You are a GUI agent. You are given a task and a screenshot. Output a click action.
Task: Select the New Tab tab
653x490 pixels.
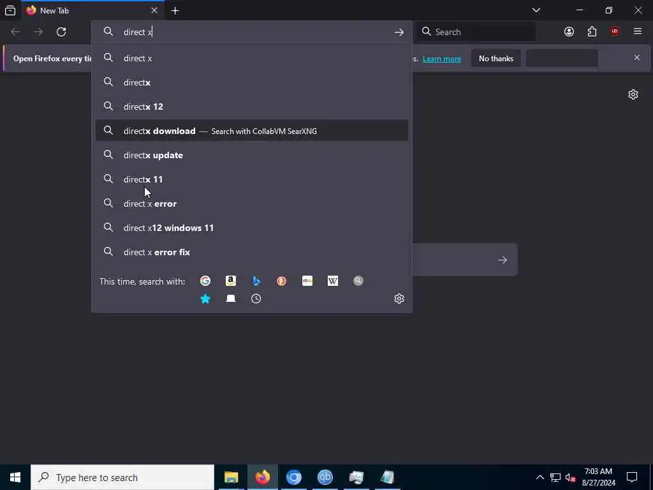93,10
